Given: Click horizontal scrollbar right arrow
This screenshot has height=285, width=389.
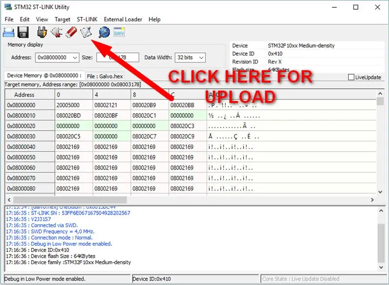Looking at the screenshot, I should coord(372,200).
